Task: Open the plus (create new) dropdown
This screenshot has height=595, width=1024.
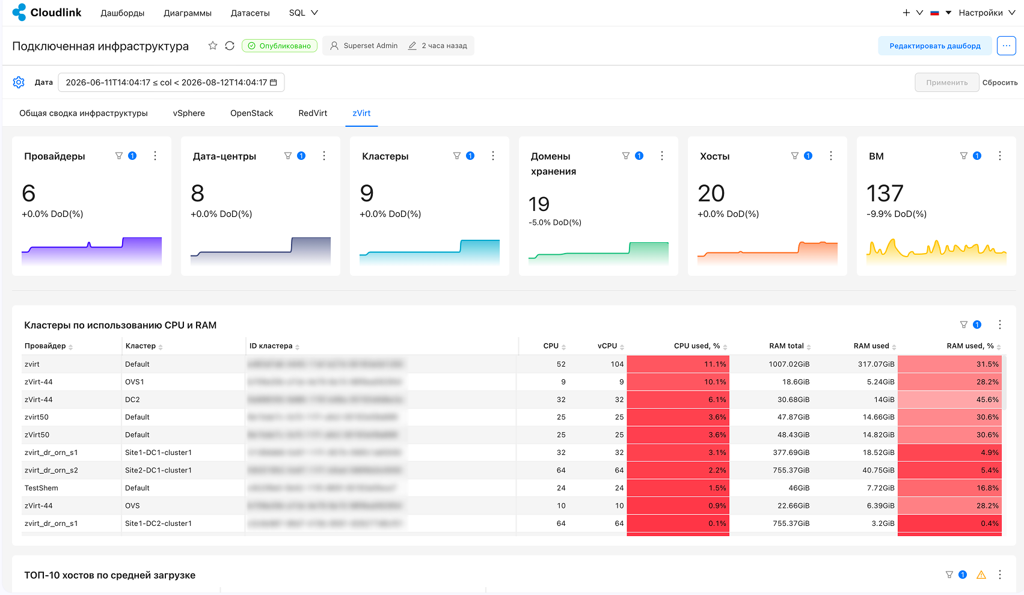Action: [x=912, y=13]
